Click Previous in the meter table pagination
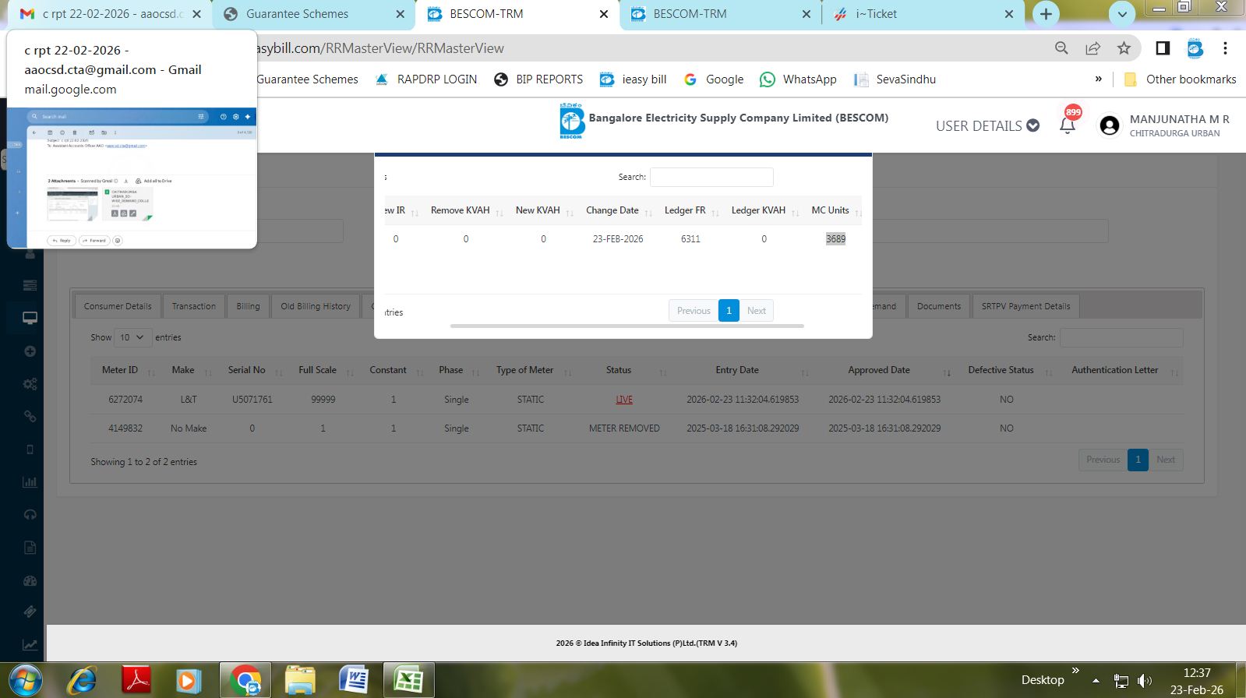Viewport: 1246px width, 698px height. click(1103, 460)
